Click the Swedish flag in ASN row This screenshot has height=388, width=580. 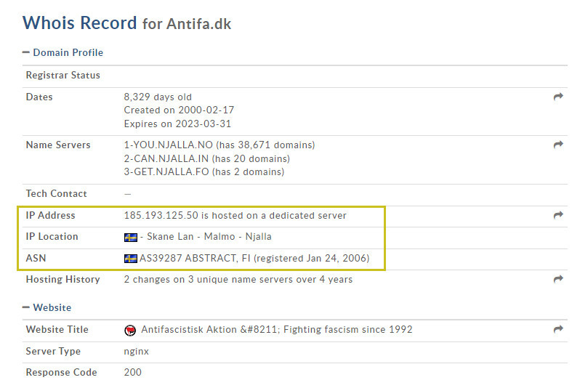coord(131,259)
